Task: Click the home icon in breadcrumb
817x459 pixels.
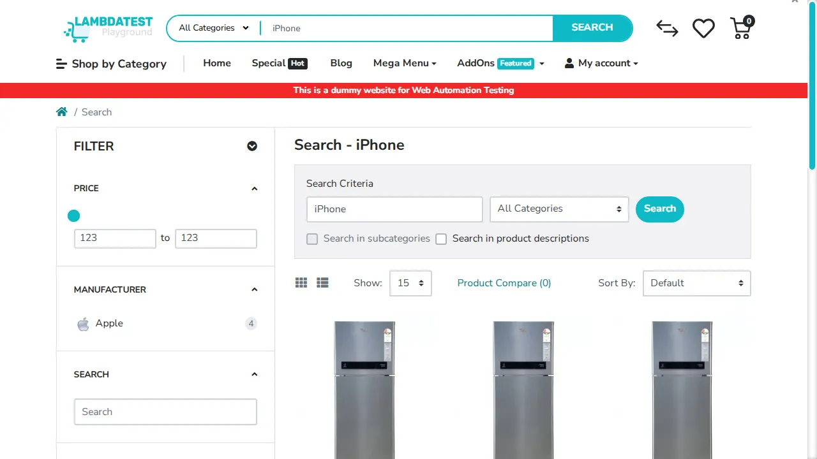Action: tap(62, 112)
